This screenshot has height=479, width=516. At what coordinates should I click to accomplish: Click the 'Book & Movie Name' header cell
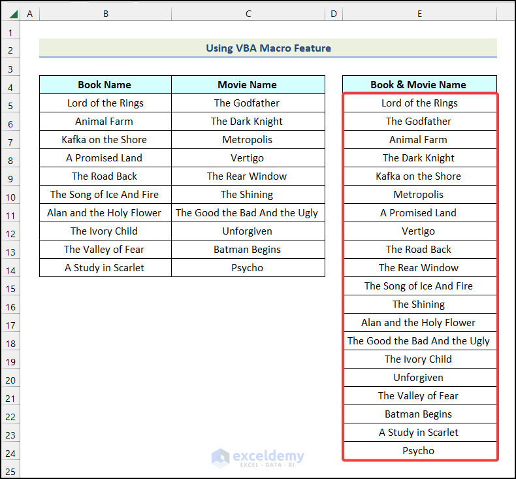coord(419,84)
